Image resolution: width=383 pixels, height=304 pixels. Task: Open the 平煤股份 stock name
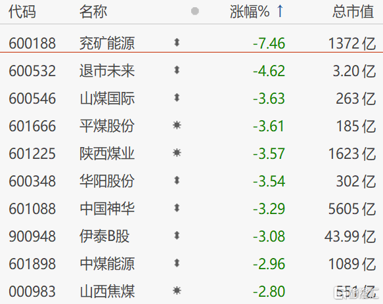[x=107, y=126]
